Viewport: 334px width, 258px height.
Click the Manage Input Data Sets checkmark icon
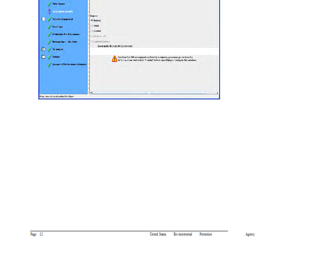[49, 42]
